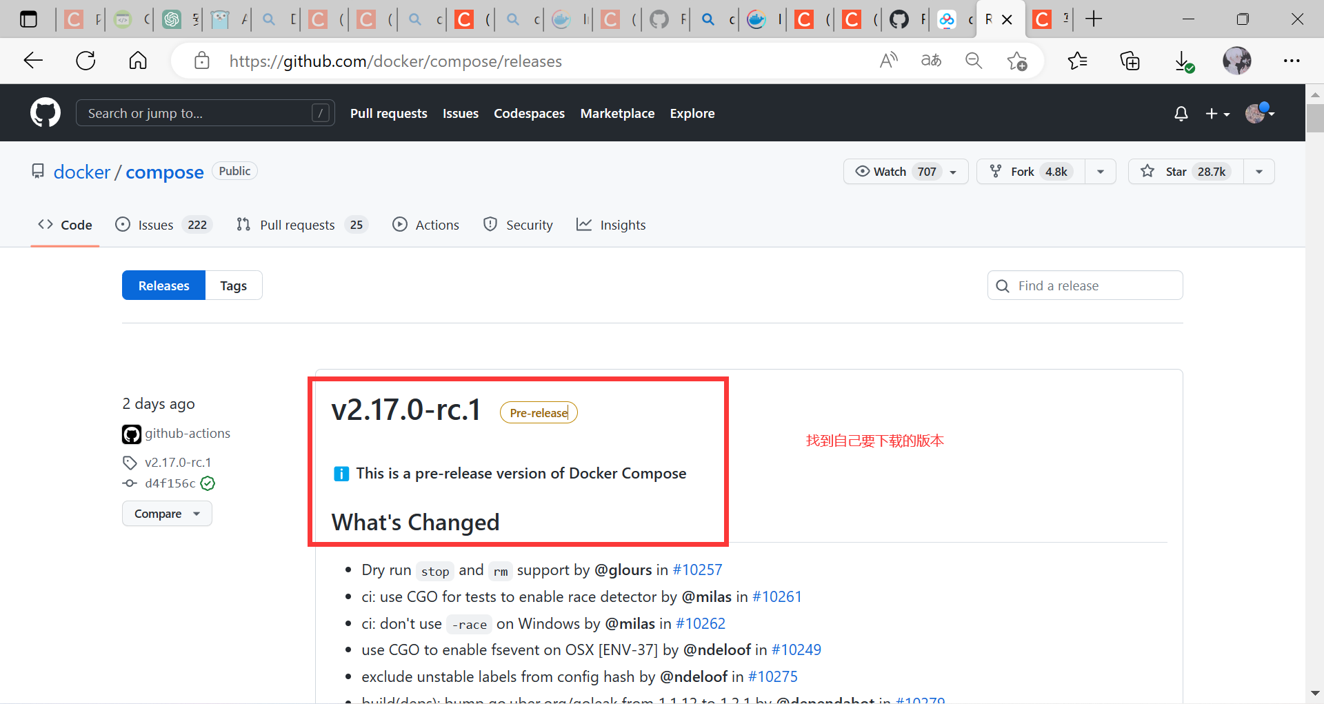Go to browser home page icon

[138, 61]
